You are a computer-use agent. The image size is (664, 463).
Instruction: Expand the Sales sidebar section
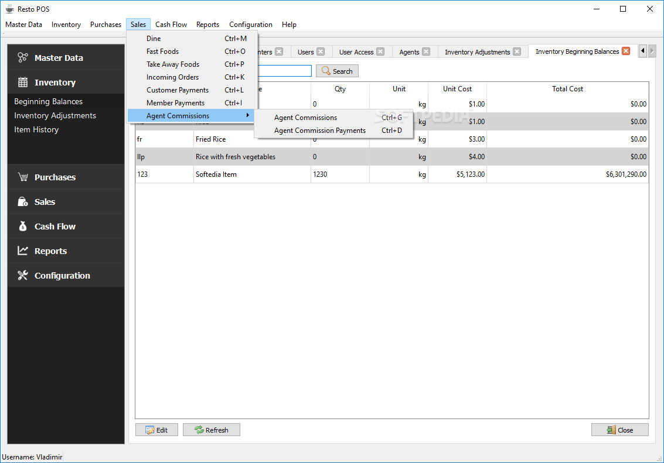pos(66,202)
